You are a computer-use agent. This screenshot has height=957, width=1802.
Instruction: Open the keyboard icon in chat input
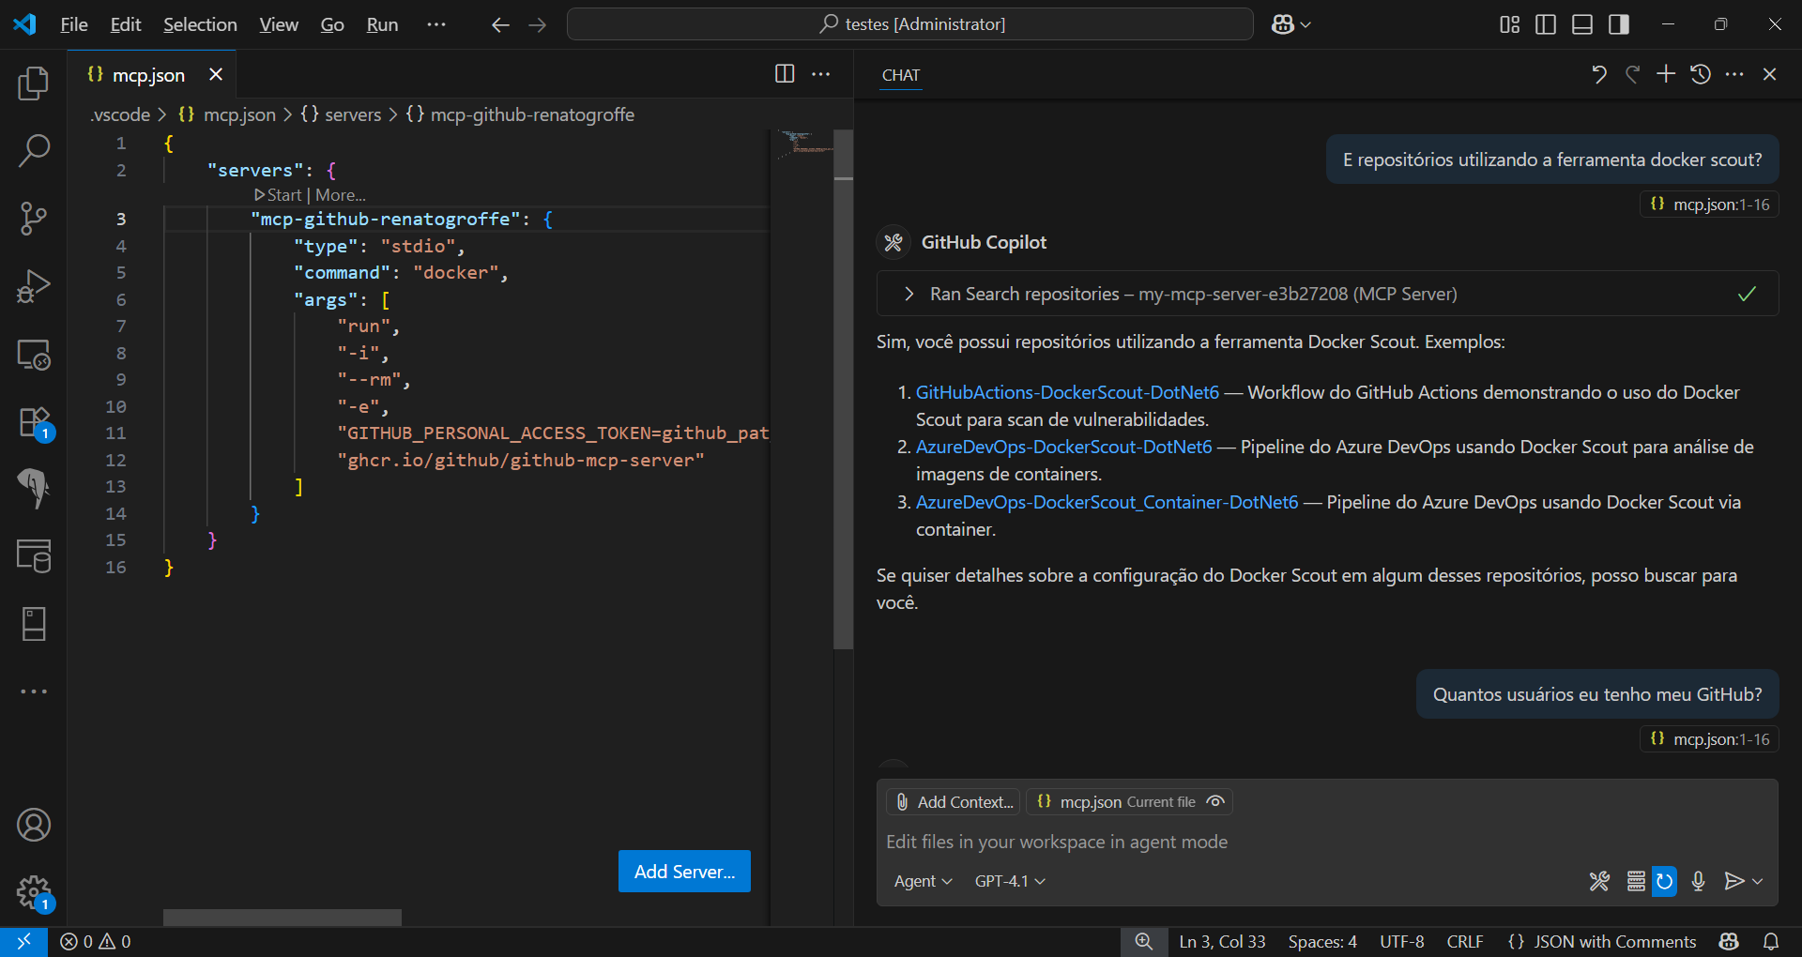point(1636,881)
